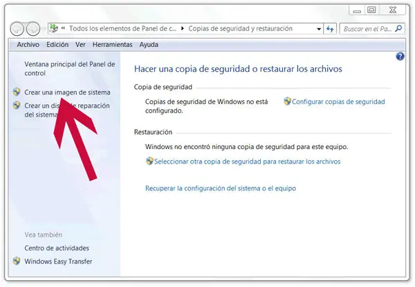This screenshot has width=415, height=287.
Task: Click the blue help question mark icon
Action: (400, 57)
